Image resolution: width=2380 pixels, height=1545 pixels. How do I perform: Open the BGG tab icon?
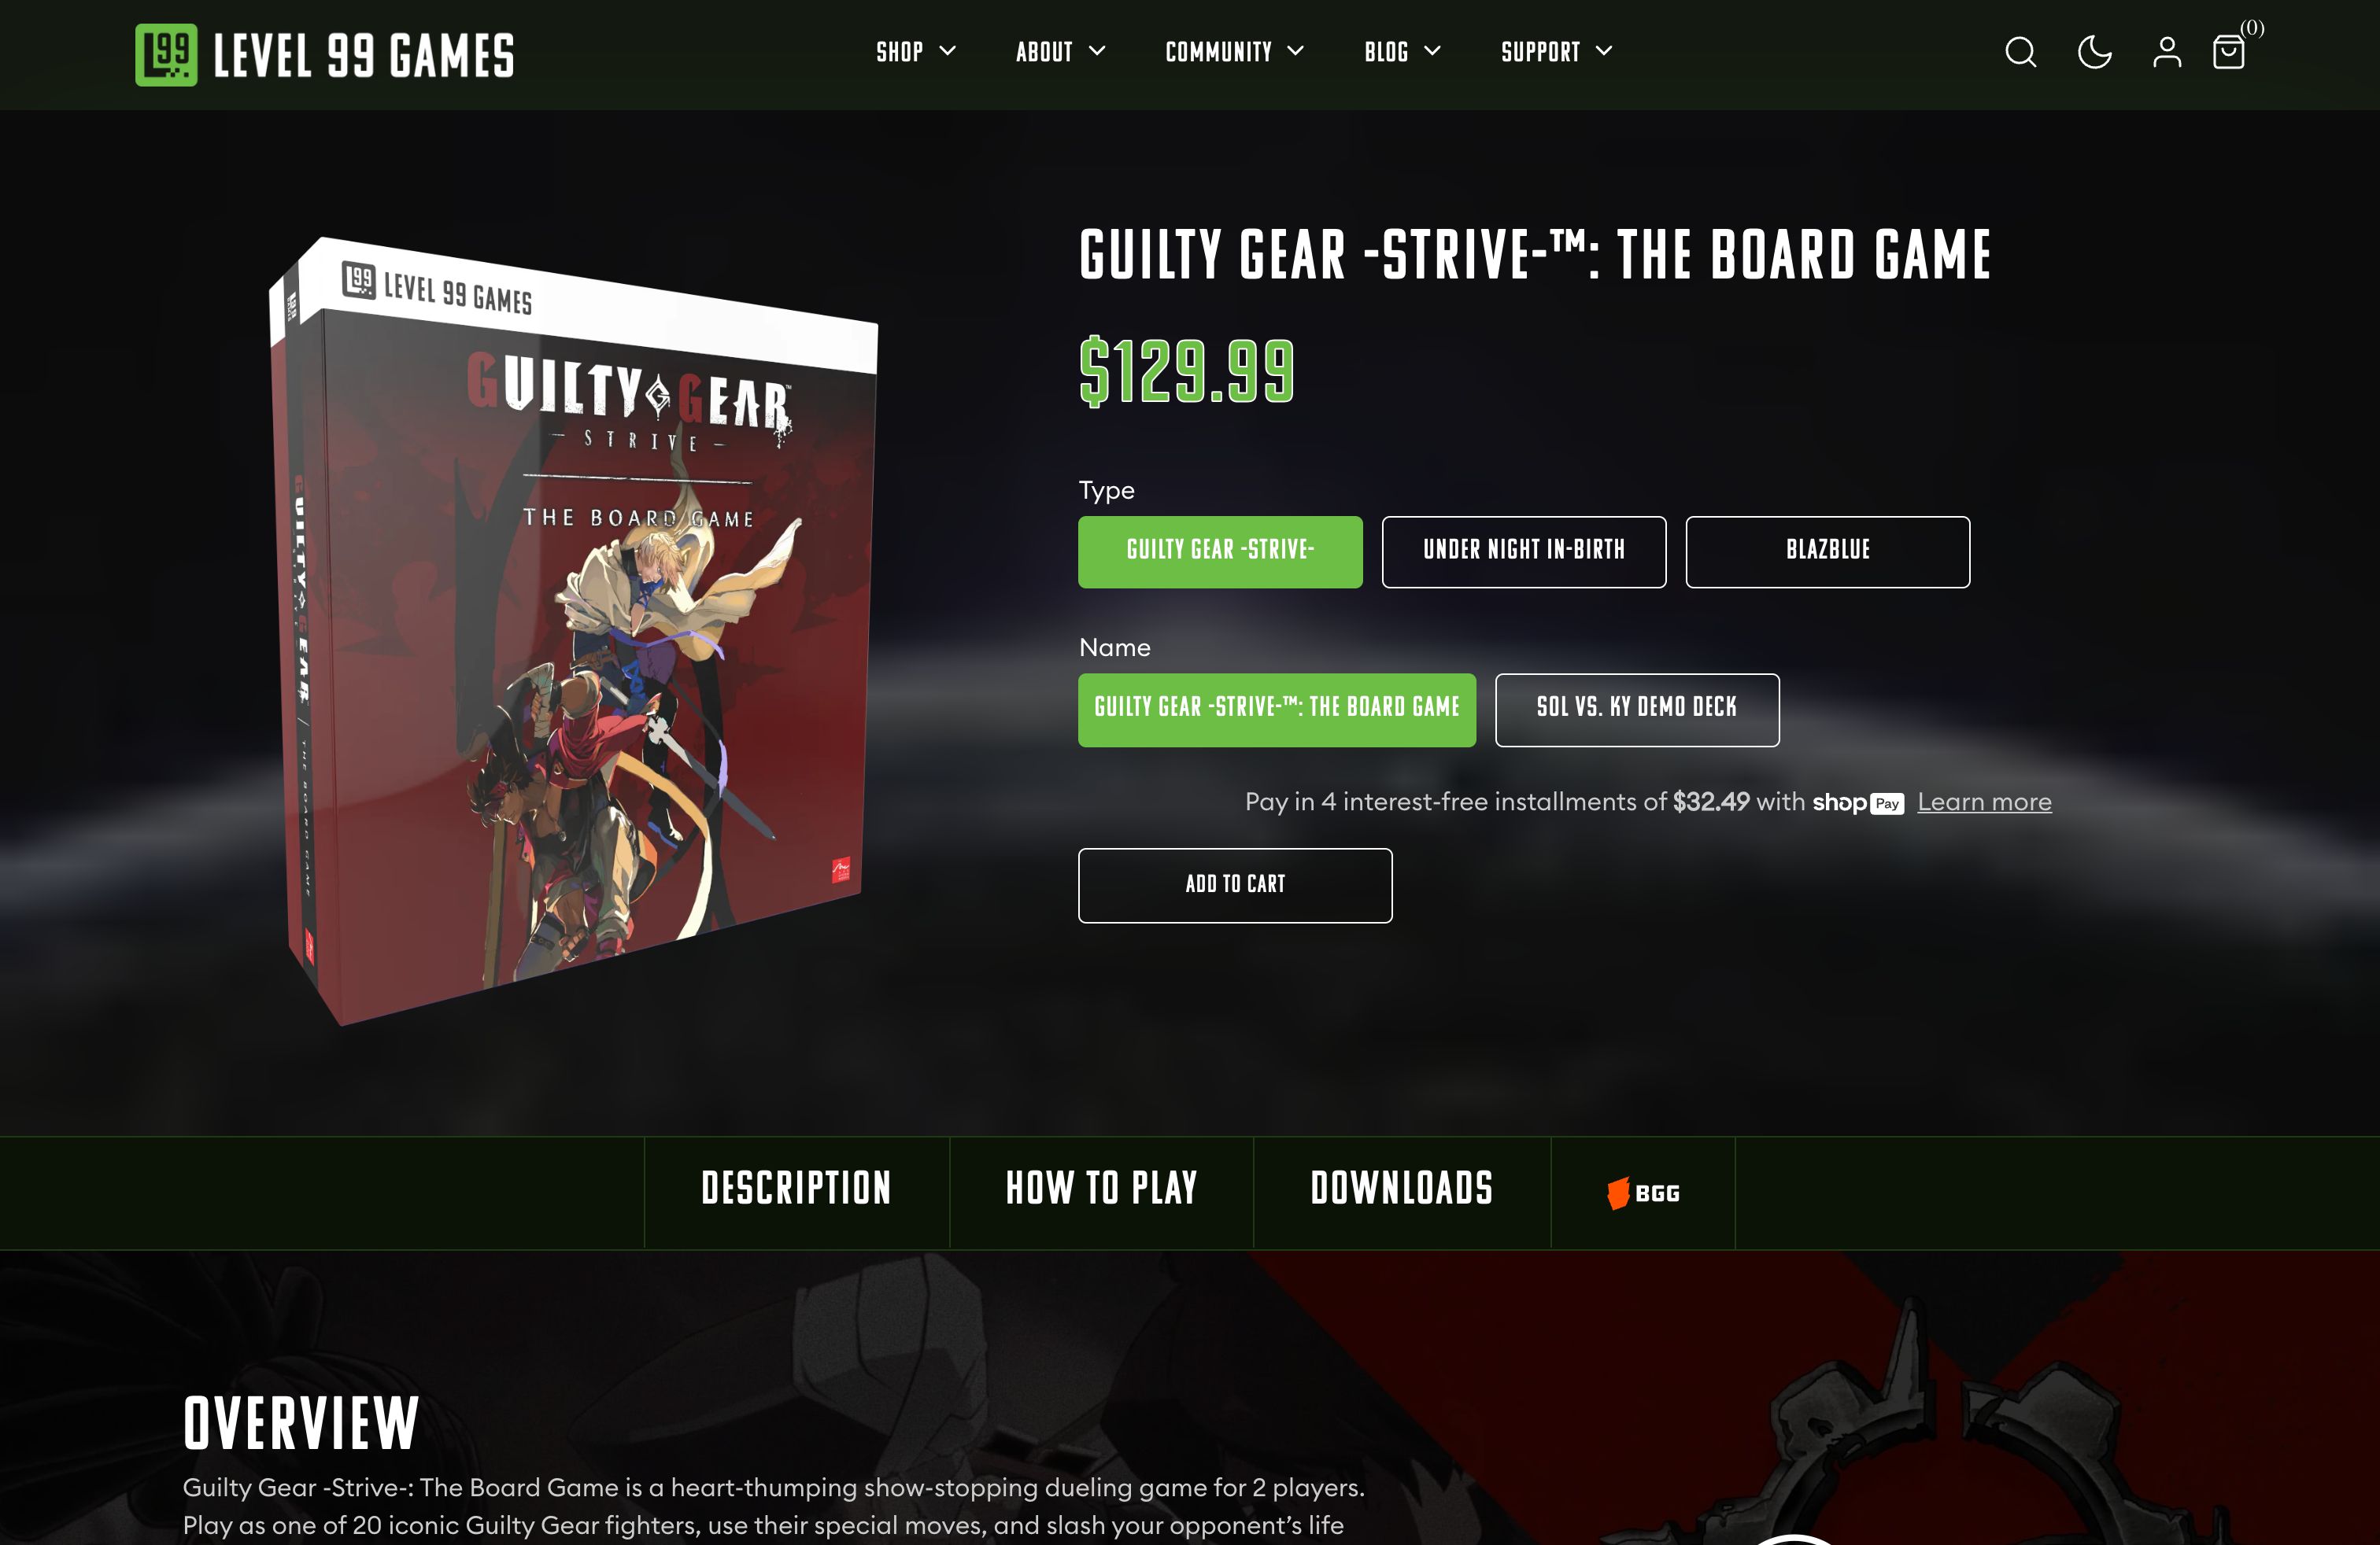tap(1643, 1193)
